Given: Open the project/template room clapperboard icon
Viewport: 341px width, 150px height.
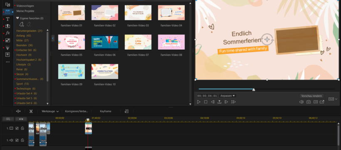Looking at the screenshot, I should [x=7, y=12].
